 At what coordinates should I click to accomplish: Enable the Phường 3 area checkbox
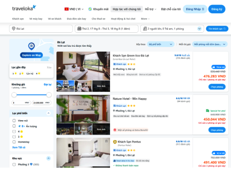[14, 164]
